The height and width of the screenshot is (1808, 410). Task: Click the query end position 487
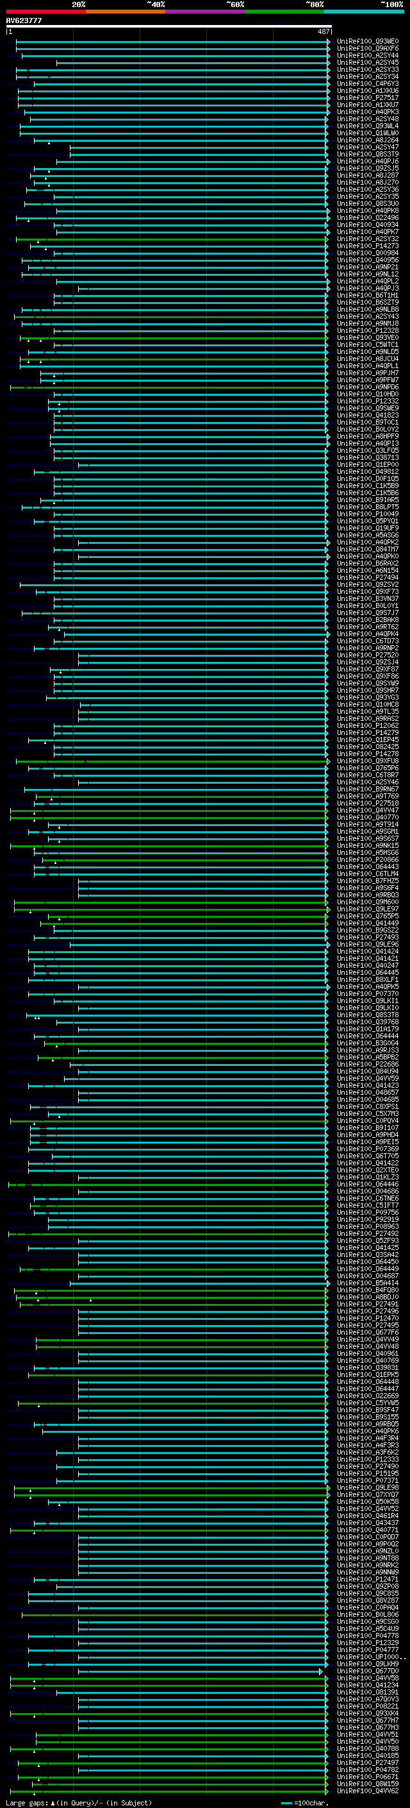323,31
